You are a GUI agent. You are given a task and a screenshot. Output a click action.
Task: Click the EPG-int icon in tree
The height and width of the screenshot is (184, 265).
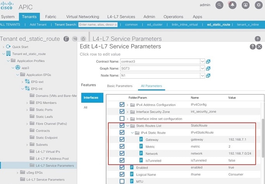pyautogui.click(x=27, y=88)
